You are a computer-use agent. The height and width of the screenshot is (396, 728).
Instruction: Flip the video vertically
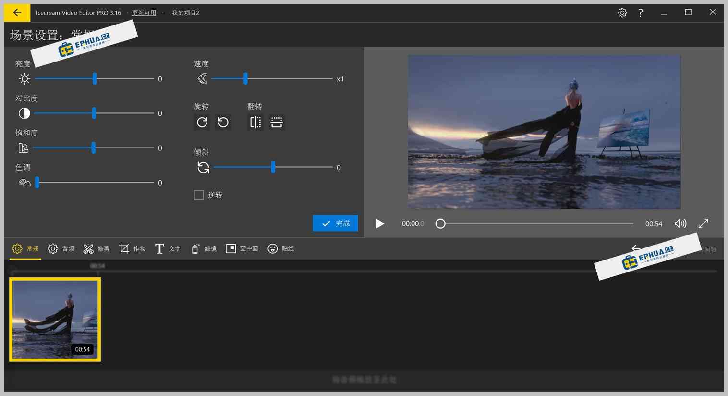[277, 122]
